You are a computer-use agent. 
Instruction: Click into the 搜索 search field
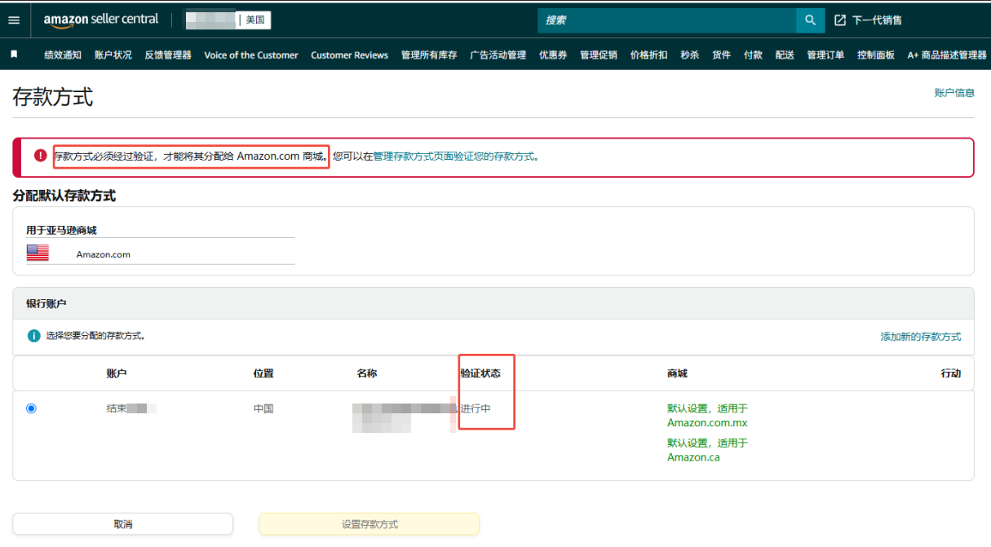click(x=666, y=20)
